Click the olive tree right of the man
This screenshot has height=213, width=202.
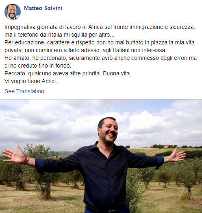point(189,181)
